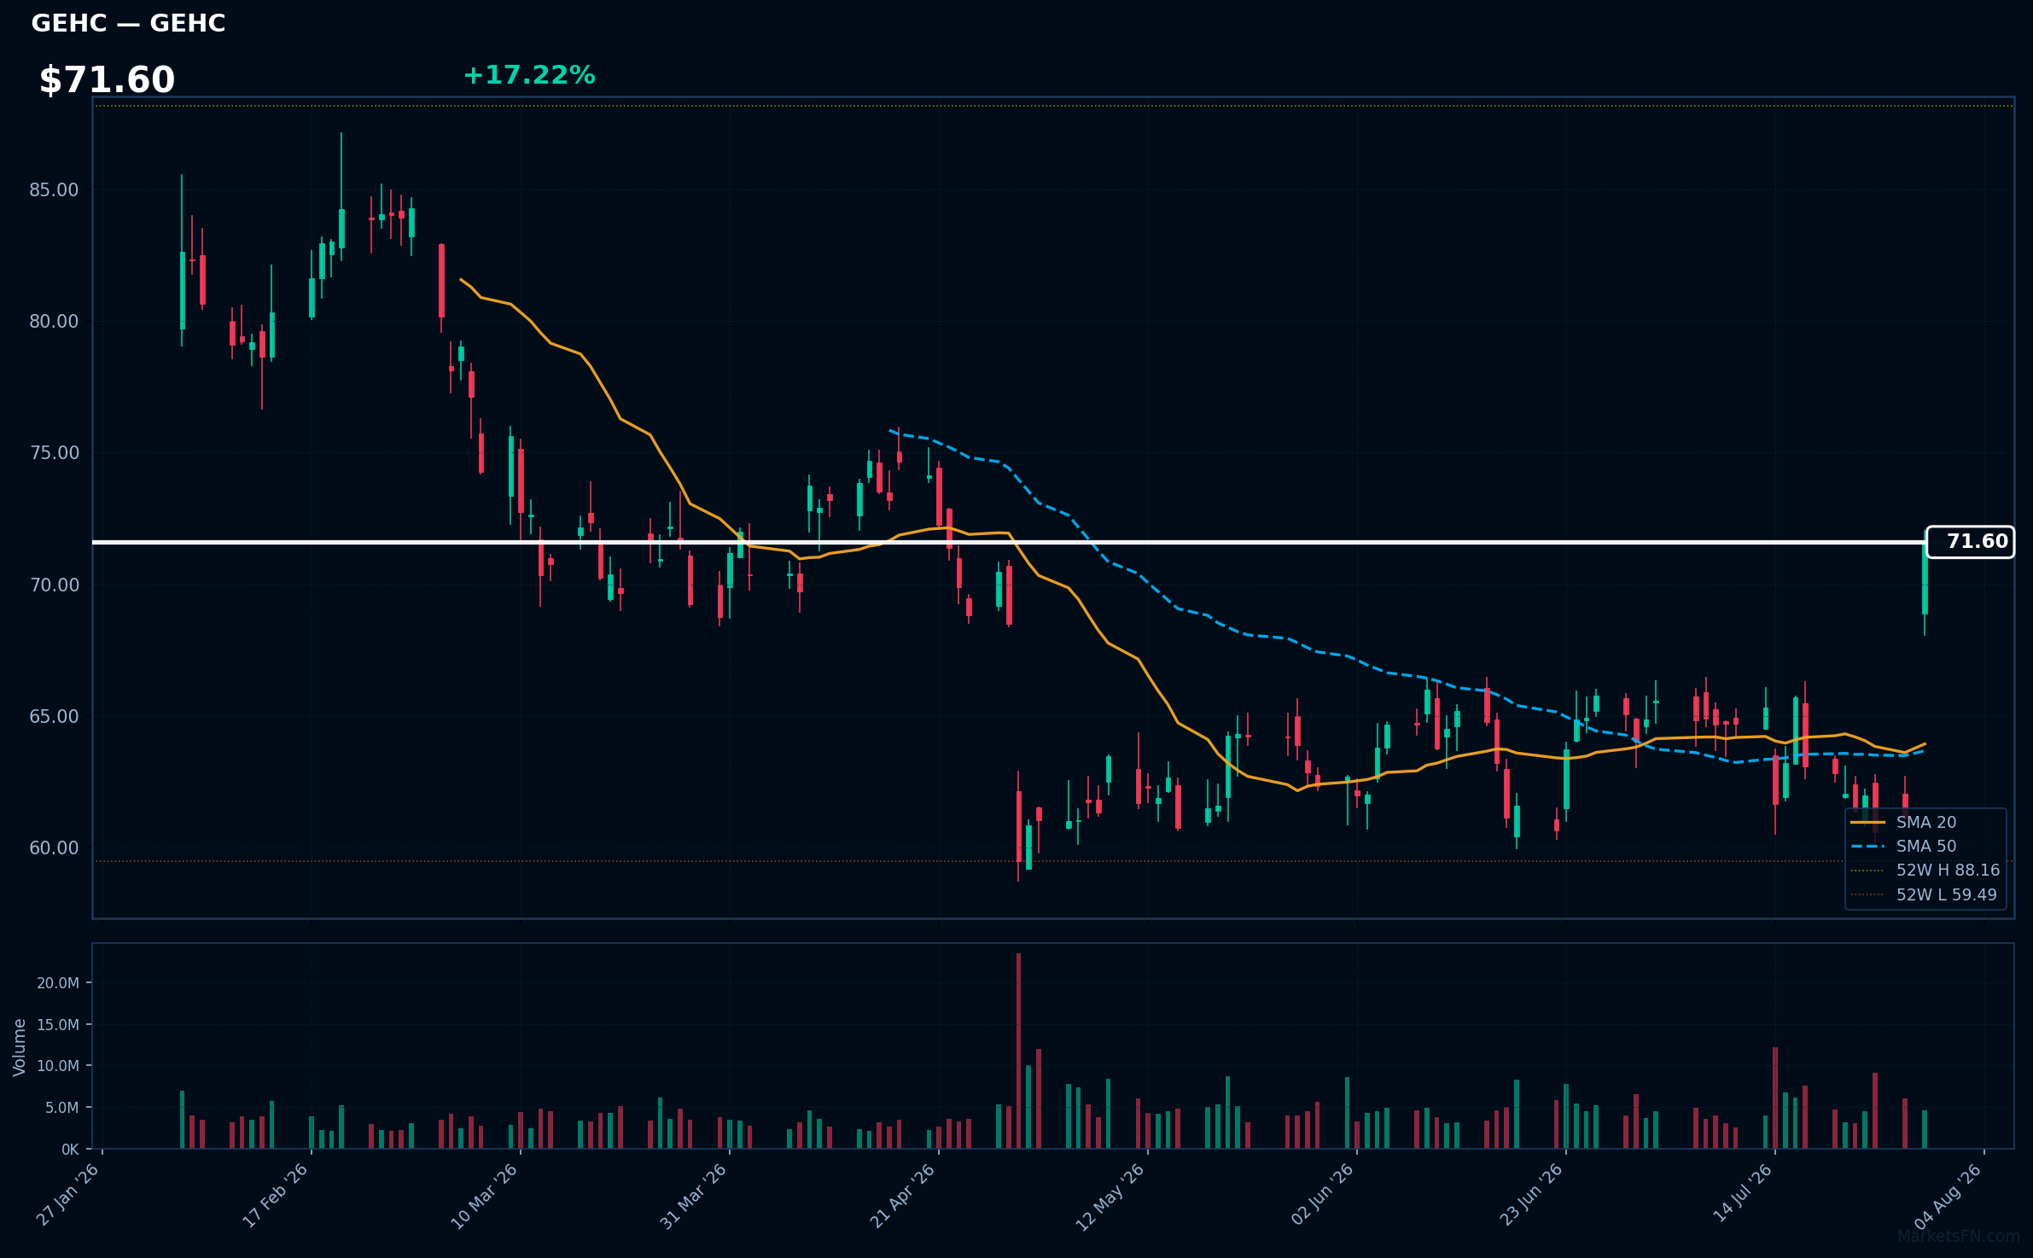Click the $71.60 current price heading
The width and height of the screenshot is (2033, 1258).
coord(107,80)
